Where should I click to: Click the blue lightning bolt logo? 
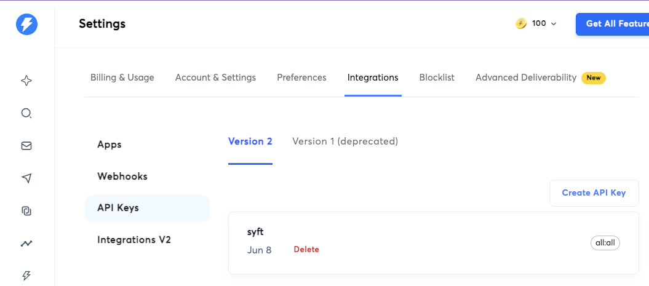[26, 25]
